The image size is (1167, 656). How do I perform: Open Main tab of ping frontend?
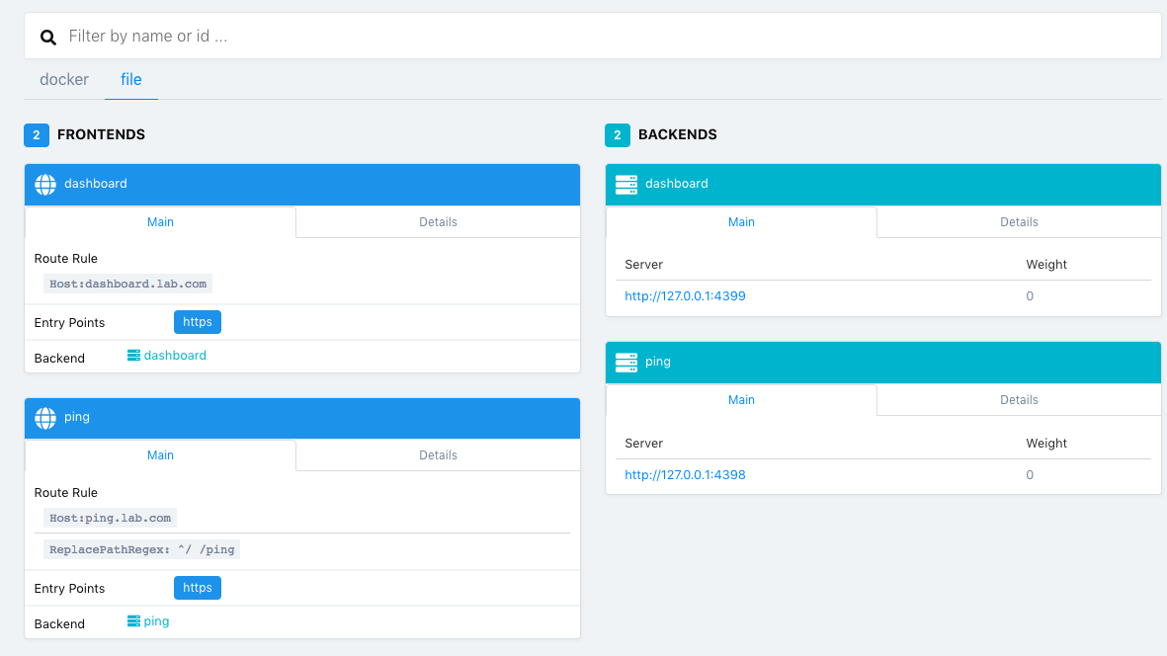[160, 455]
